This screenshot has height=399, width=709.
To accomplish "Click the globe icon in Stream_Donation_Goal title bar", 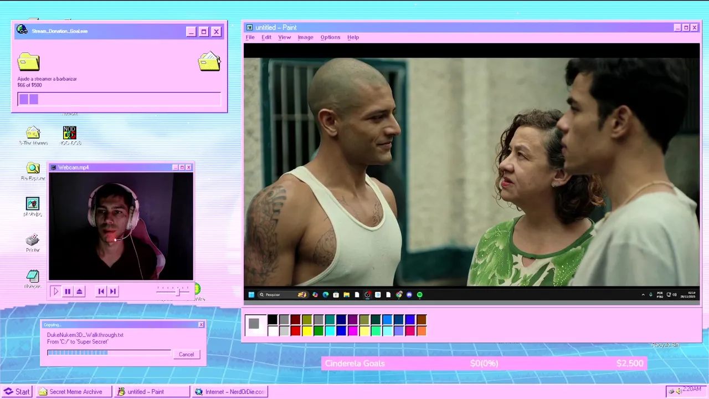I will tap(22, 30).
